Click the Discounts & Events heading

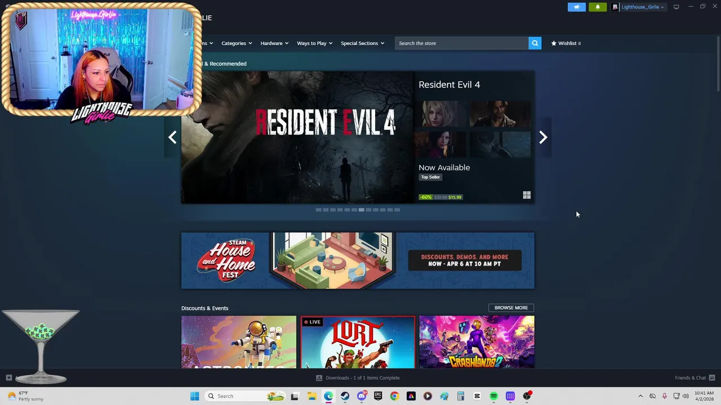205,308
